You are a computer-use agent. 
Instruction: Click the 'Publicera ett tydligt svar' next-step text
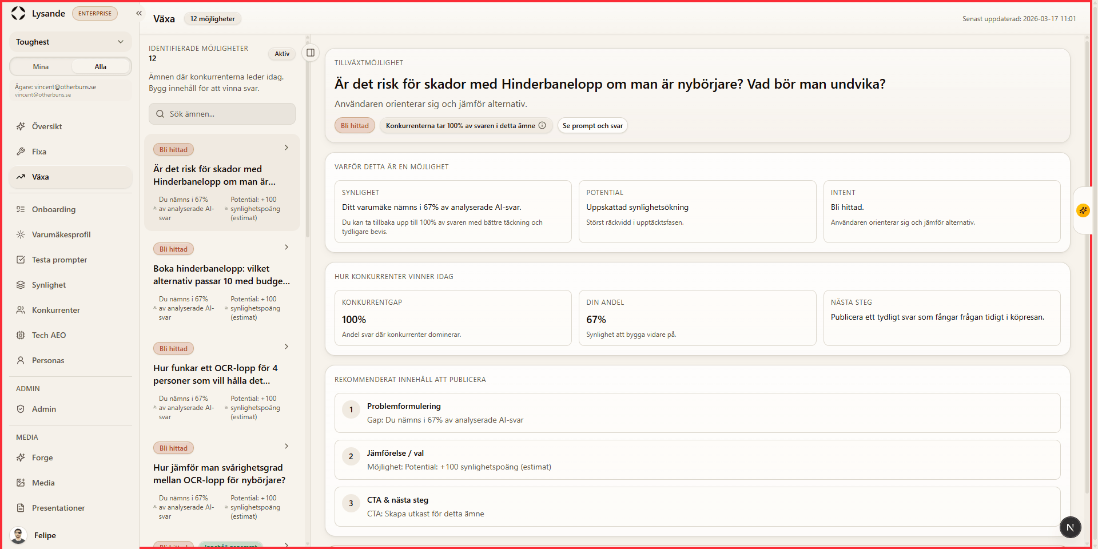[x=937, y=317]
